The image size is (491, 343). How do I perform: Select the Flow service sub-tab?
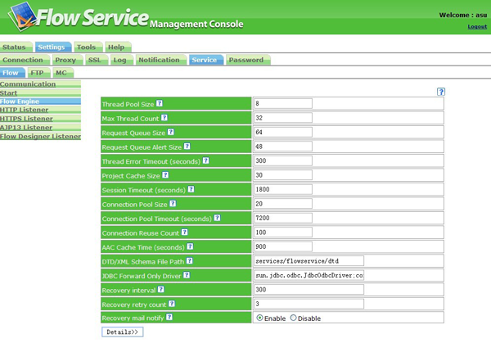[12, 73]
